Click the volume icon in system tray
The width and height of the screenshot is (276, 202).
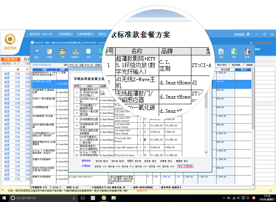point(239,198)
